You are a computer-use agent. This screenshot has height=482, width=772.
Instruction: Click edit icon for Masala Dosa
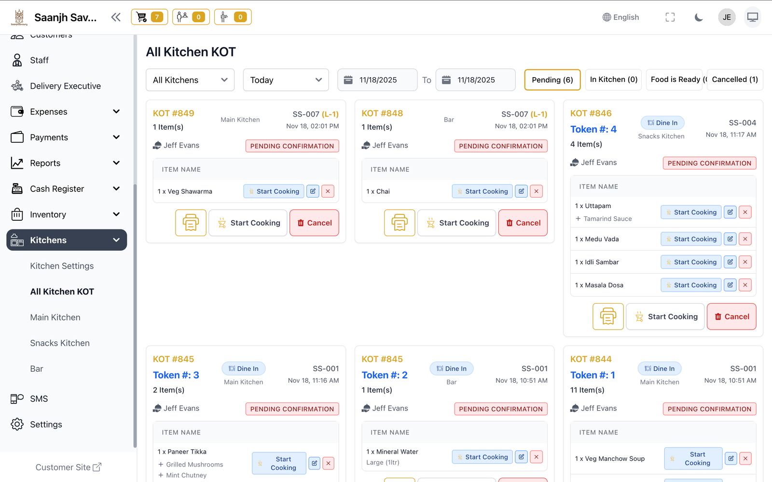point(730,285)
